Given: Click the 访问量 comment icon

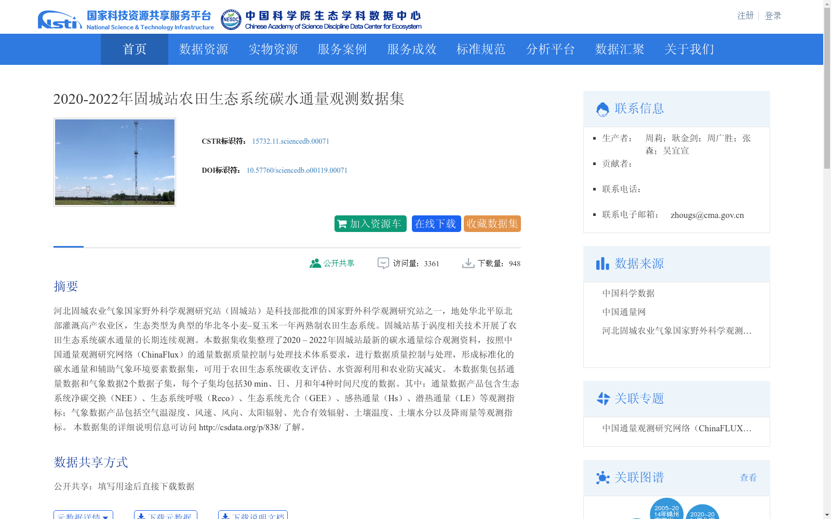Looking at the screenshot, I should 383,263.
